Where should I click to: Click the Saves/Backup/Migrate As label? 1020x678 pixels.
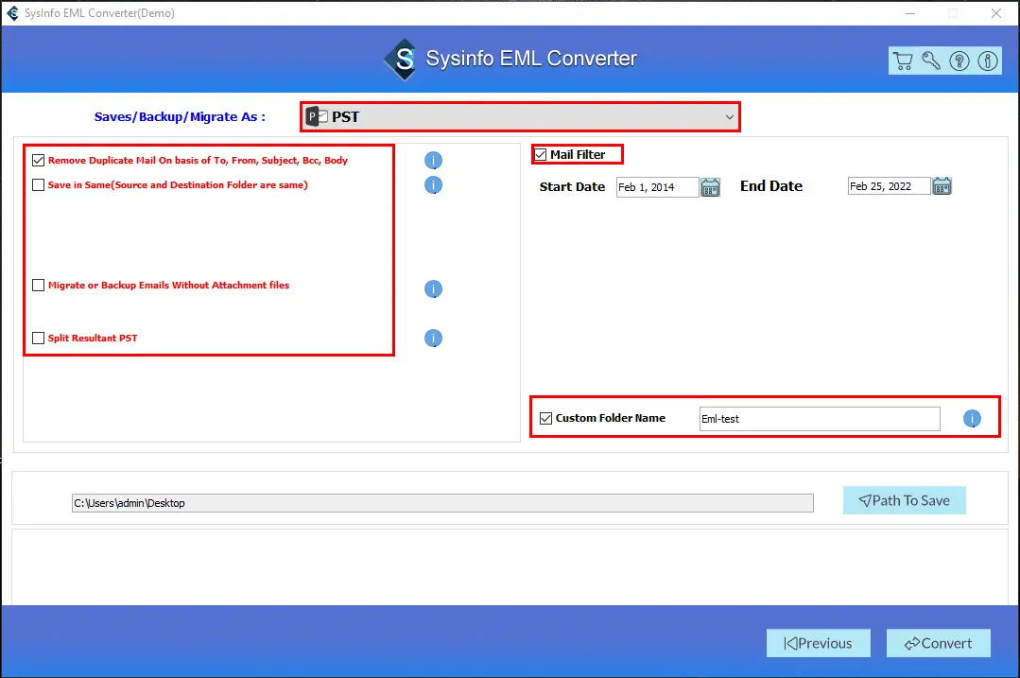pyautogui.click(x=180, y=117)
